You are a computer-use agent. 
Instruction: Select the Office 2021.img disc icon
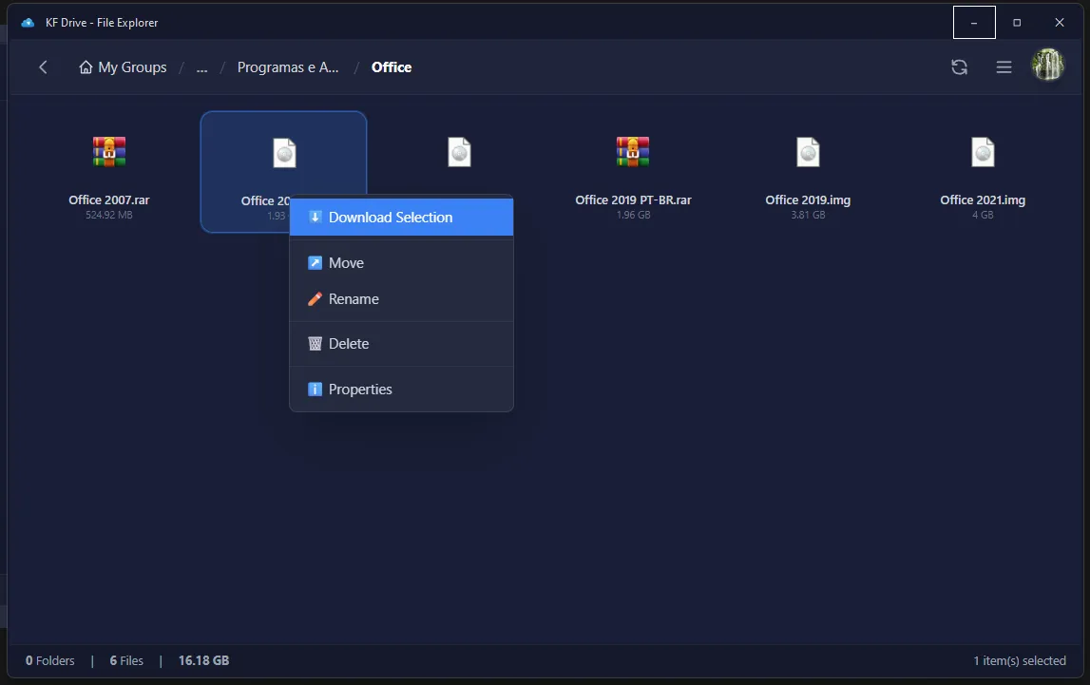(x=983, y=152)
